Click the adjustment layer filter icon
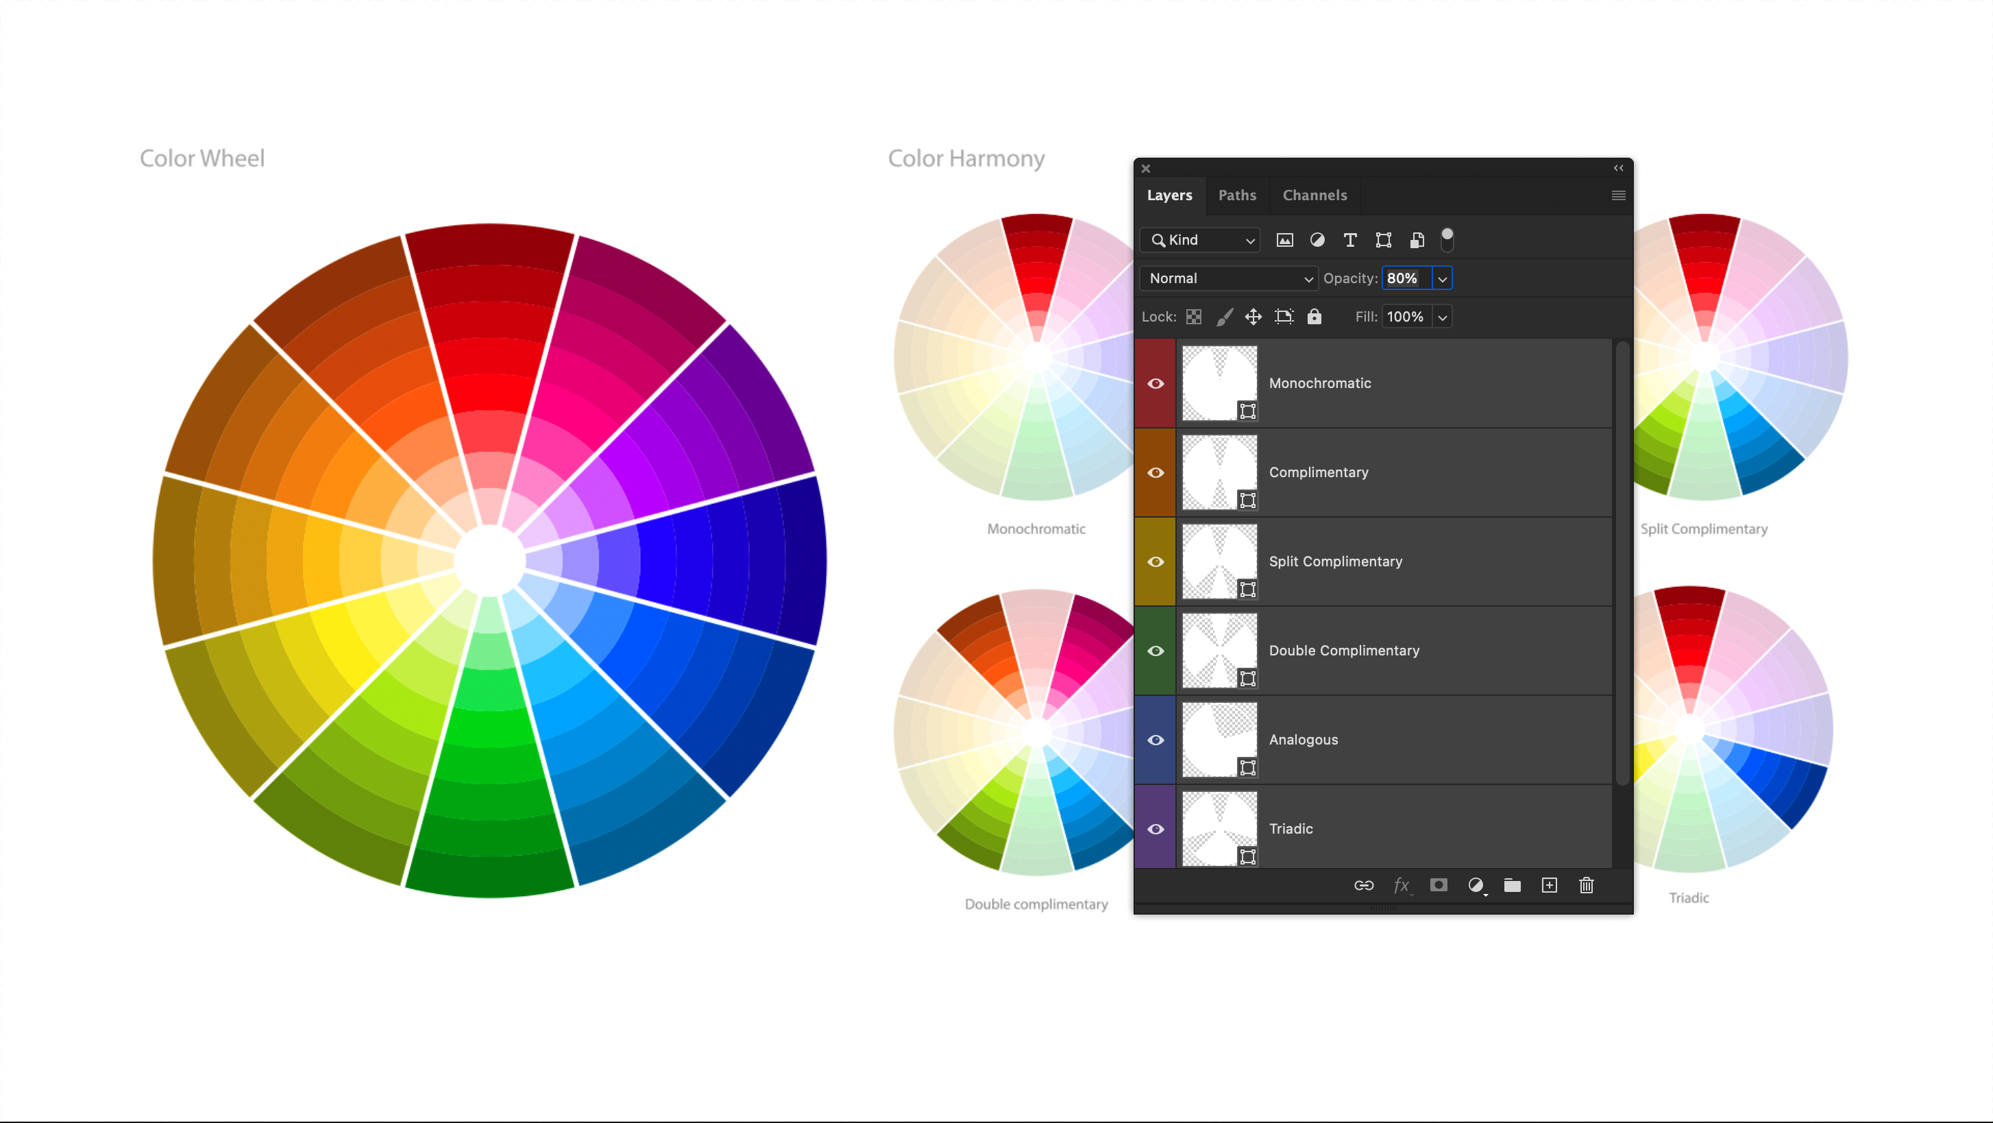The height and width of the screenshot is (1123, 1993). point(1317,240)
